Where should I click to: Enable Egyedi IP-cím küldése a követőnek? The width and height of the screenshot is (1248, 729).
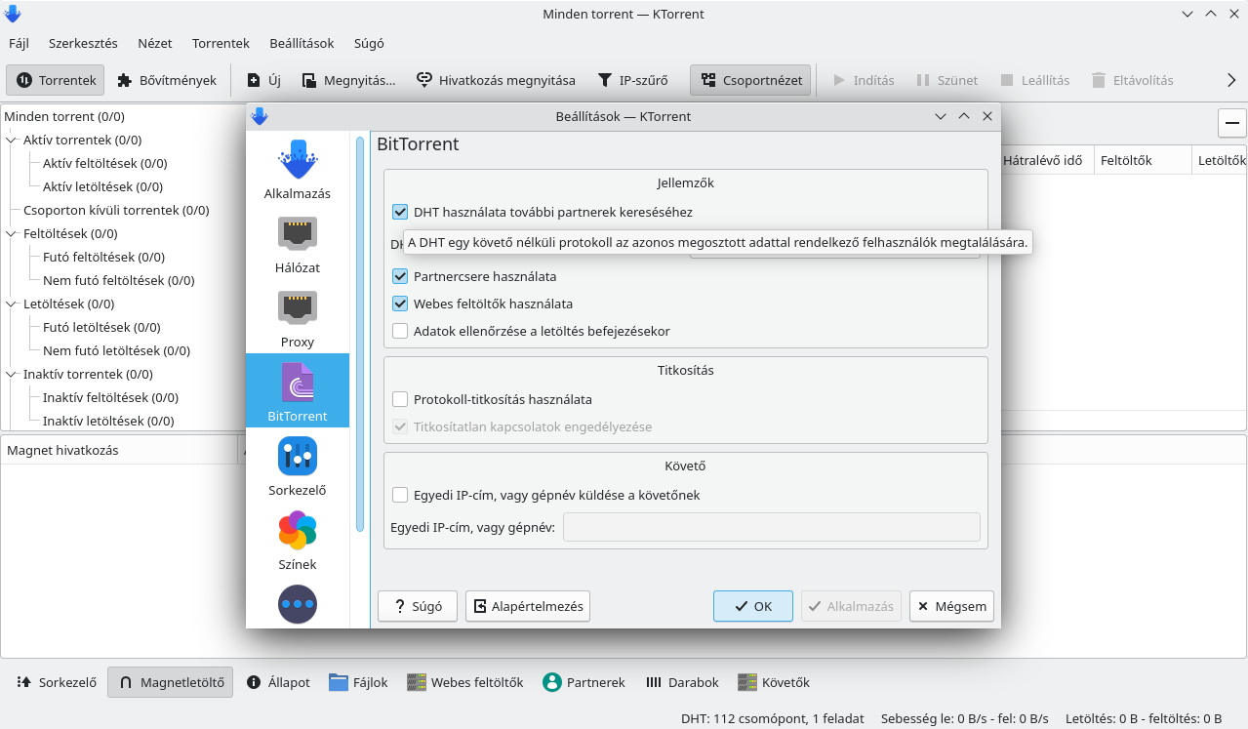click(400, 495)
